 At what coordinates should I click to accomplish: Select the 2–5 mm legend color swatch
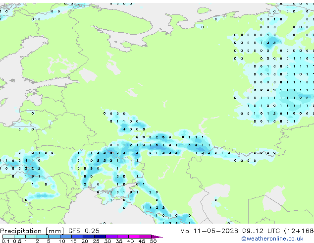point(43,237)
